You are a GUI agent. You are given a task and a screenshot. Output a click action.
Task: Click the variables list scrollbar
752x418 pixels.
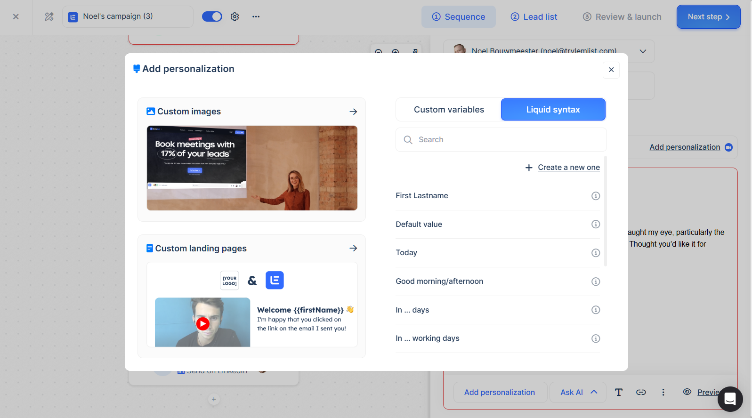pyautogui.click(x=605, y=212)
